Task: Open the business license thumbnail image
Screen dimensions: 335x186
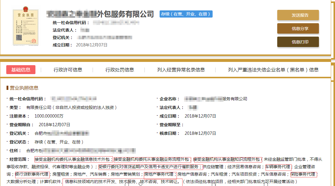Action: click(x=26, y=26)
